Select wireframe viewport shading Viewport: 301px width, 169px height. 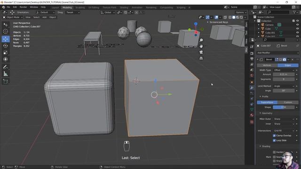click(230, 17)
